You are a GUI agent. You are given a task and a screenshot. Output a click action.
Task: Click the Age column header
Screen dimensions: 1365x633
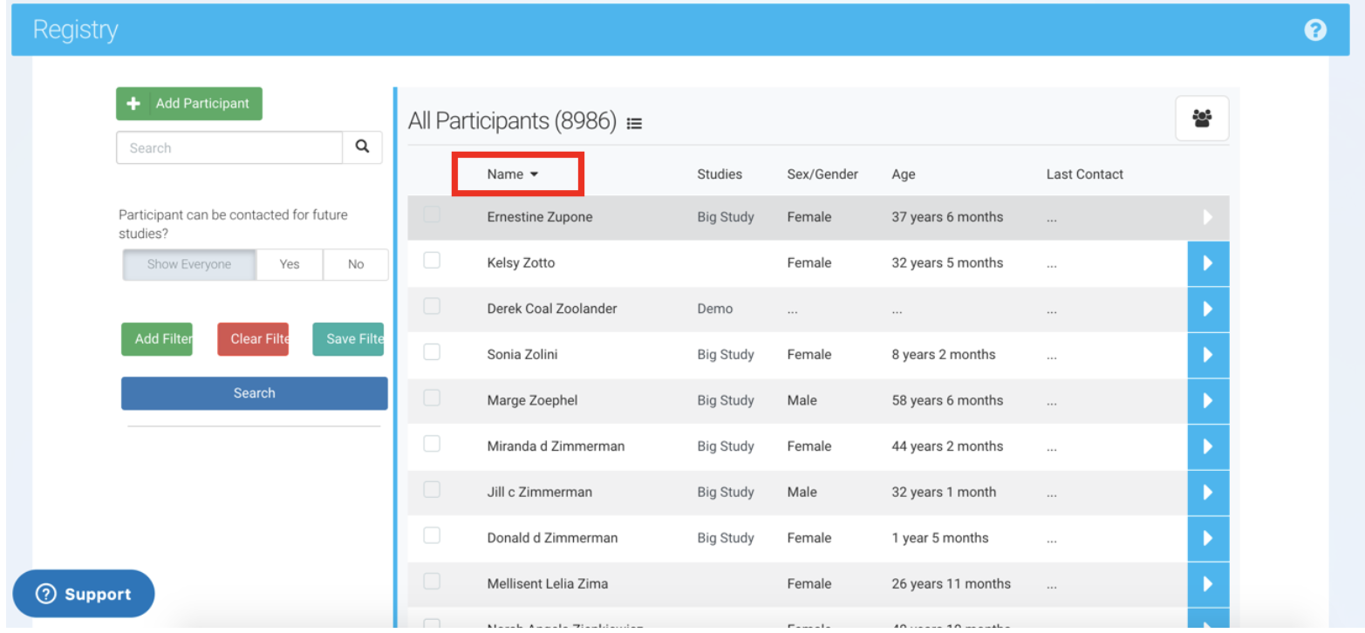[x=903, y=174]
